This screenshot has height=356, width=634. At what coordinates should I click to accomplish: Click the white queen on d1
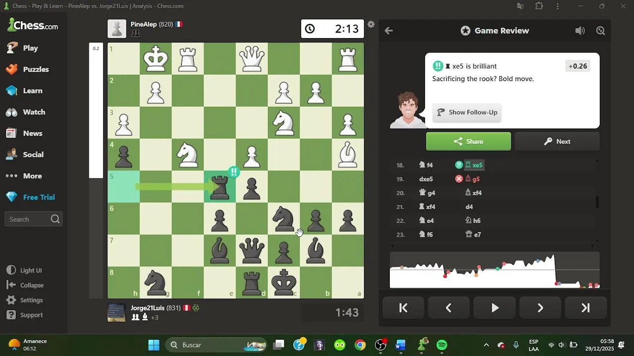point(252,59)
